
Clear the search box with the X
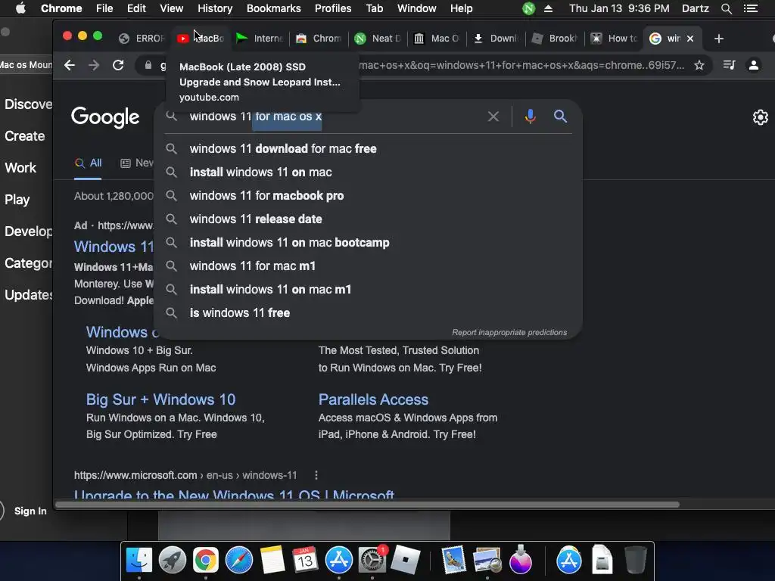pos(493,117)
